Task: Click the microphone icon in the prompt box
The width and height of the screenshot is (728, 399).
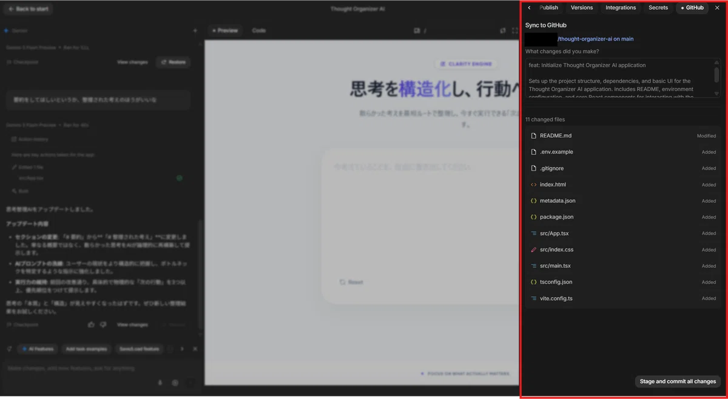Action: 160,383
